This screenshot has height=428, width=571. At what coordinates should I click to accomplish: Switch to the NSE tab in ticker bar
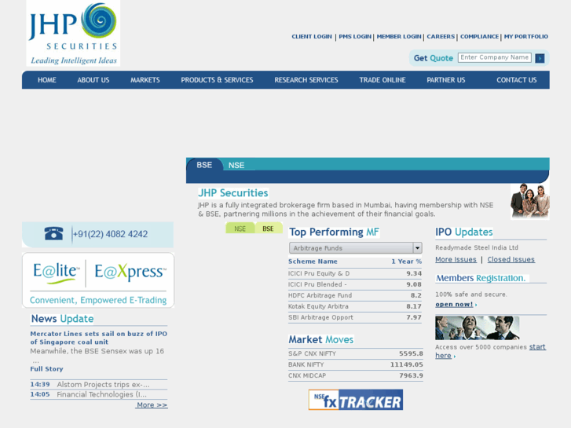(x=236, y=166)
